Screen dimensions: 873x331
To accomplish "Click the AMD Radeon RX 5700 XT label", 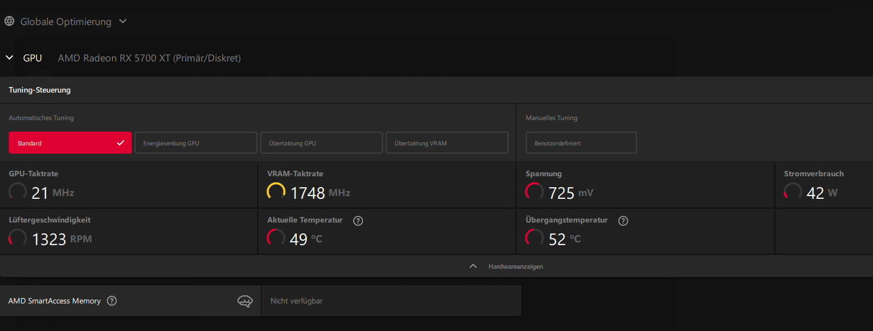I will click(149, 58).
